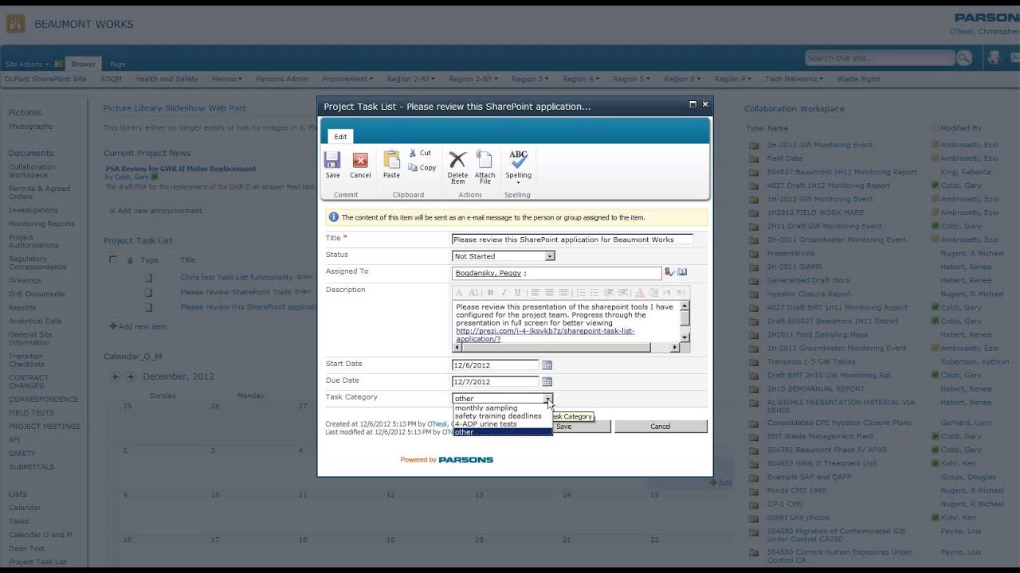Click the Task Category dropdown arrow
This screenshot has width=1020, height=573.
[x=548, y=399]
